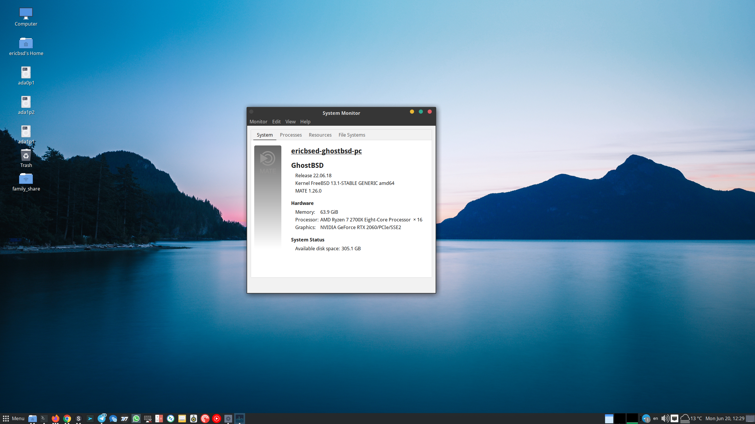The image size is (755, 424).
Task: Click the System Monitor taskbar entry
Action: [239, 418]
